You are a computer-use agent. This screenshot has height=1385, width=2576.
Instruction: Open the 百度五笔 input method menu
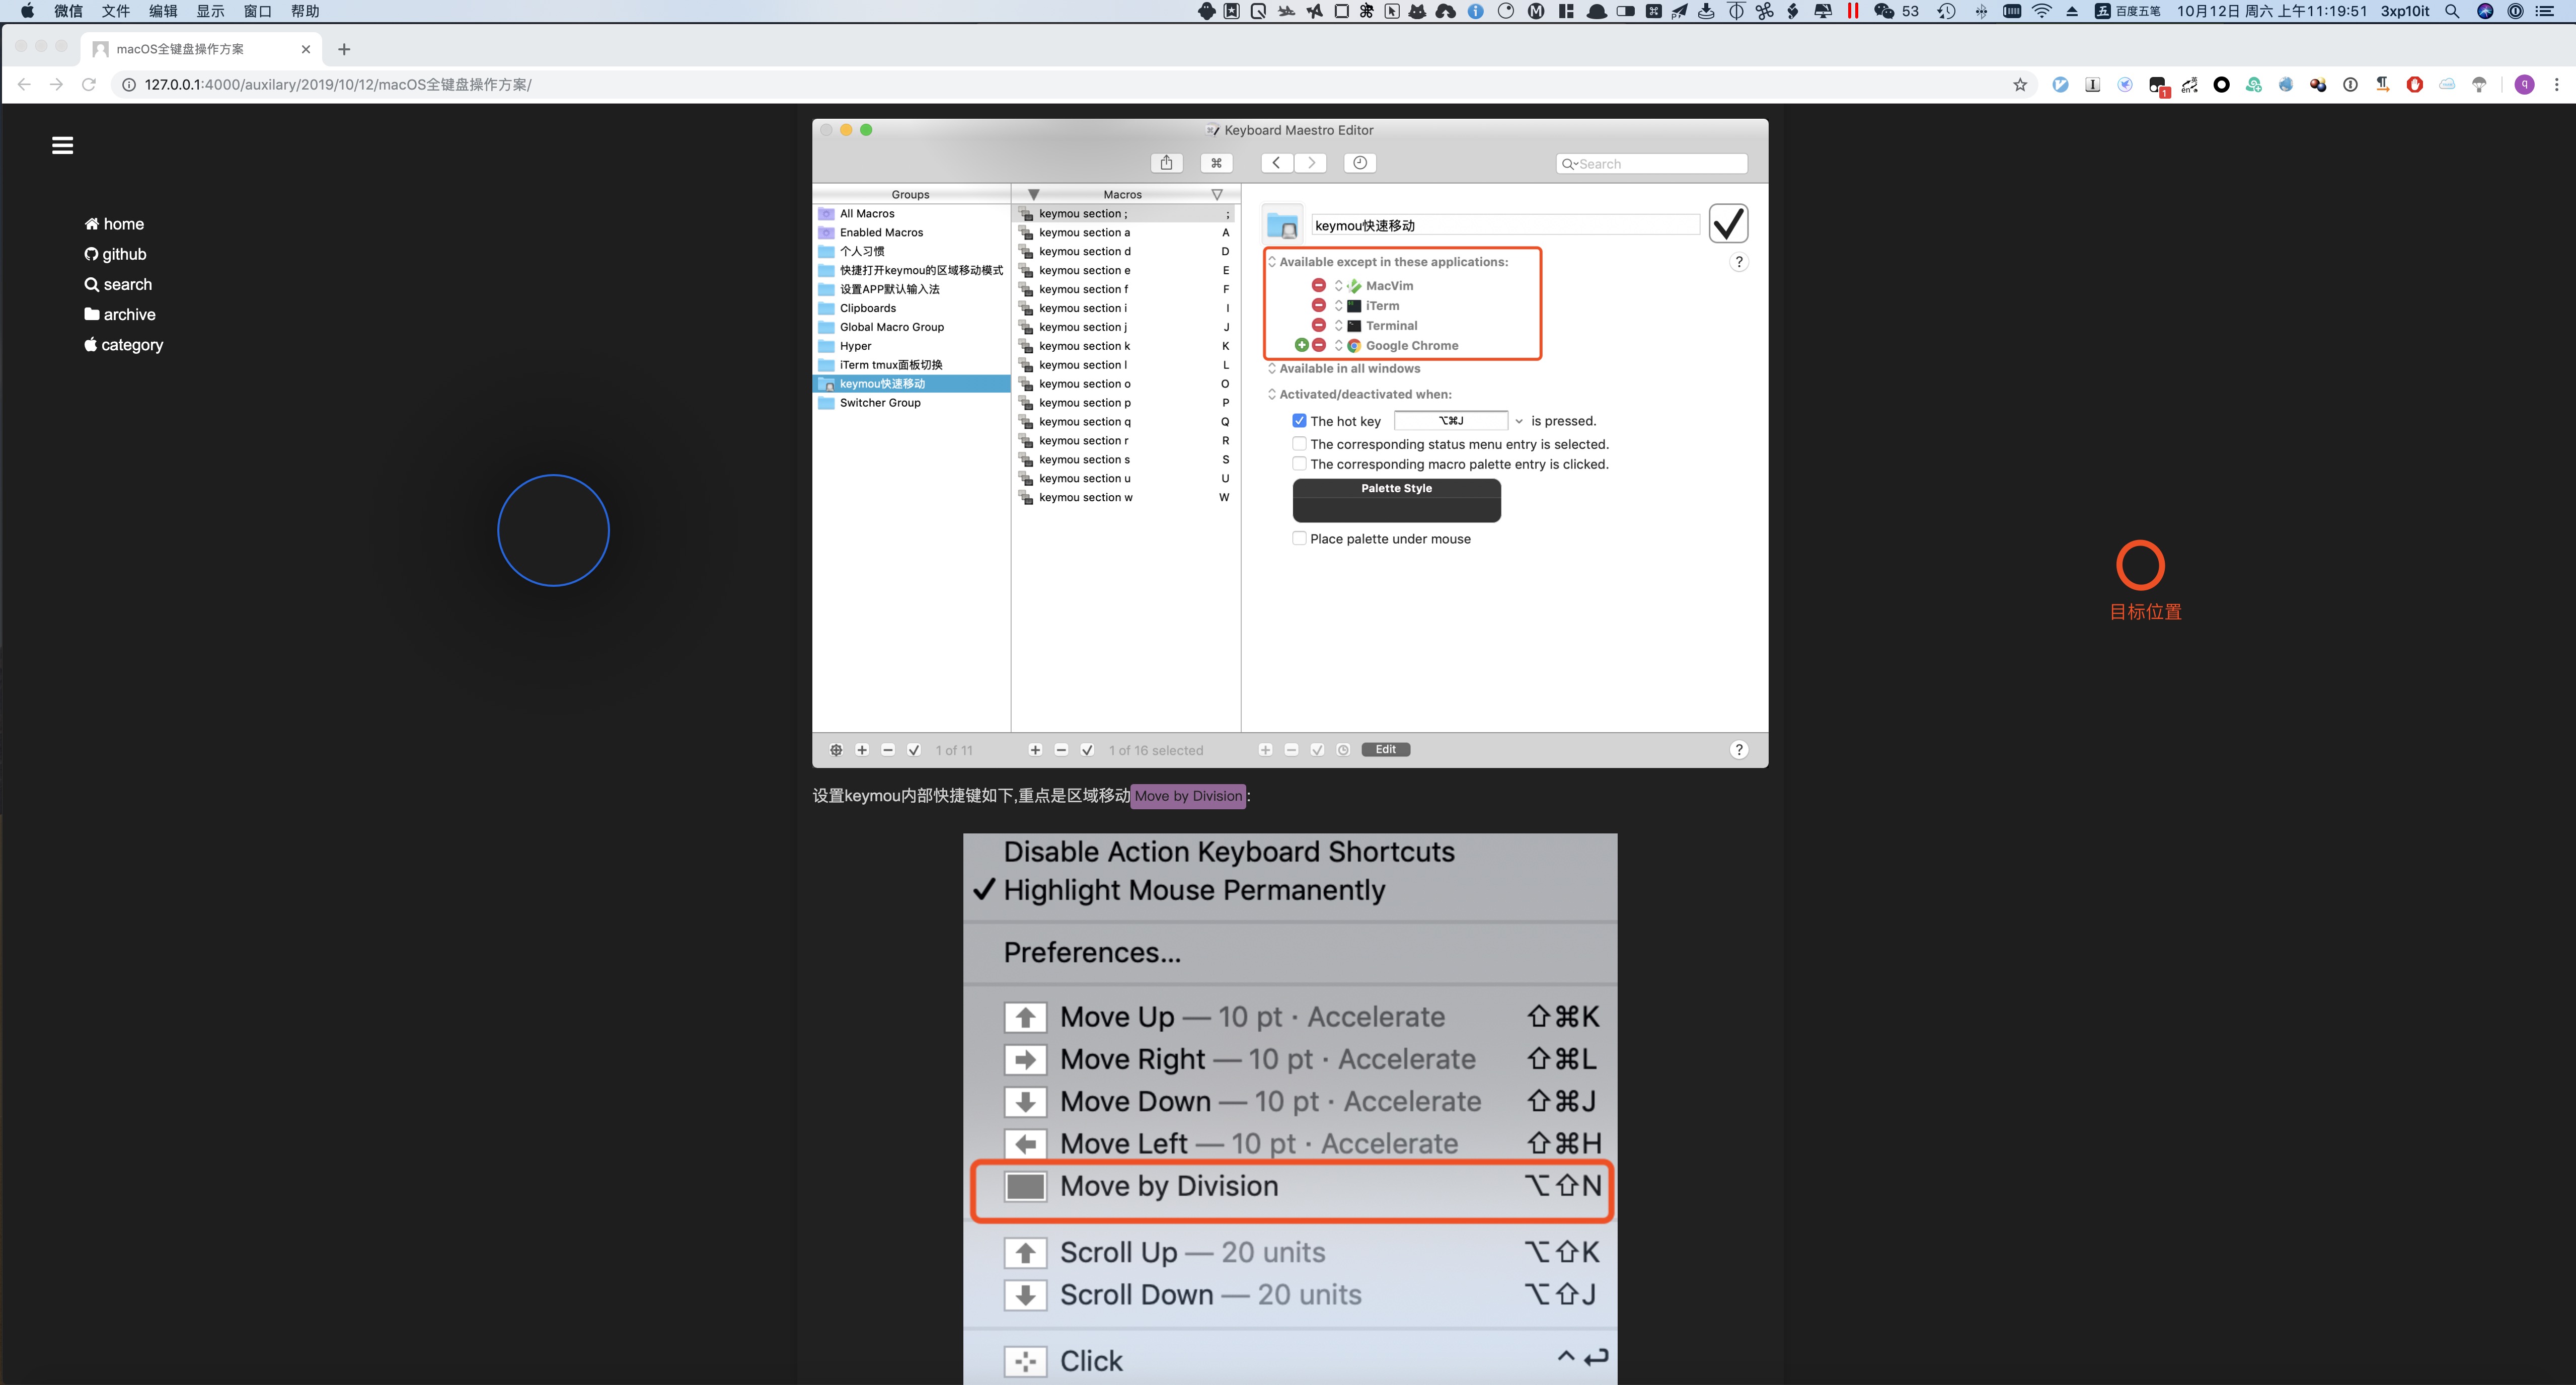coord(2128,11)
